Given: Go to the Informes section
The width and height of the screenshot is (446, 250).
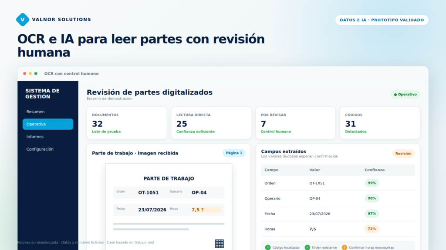Looking at the screenshot, I should tap(48, 137).
